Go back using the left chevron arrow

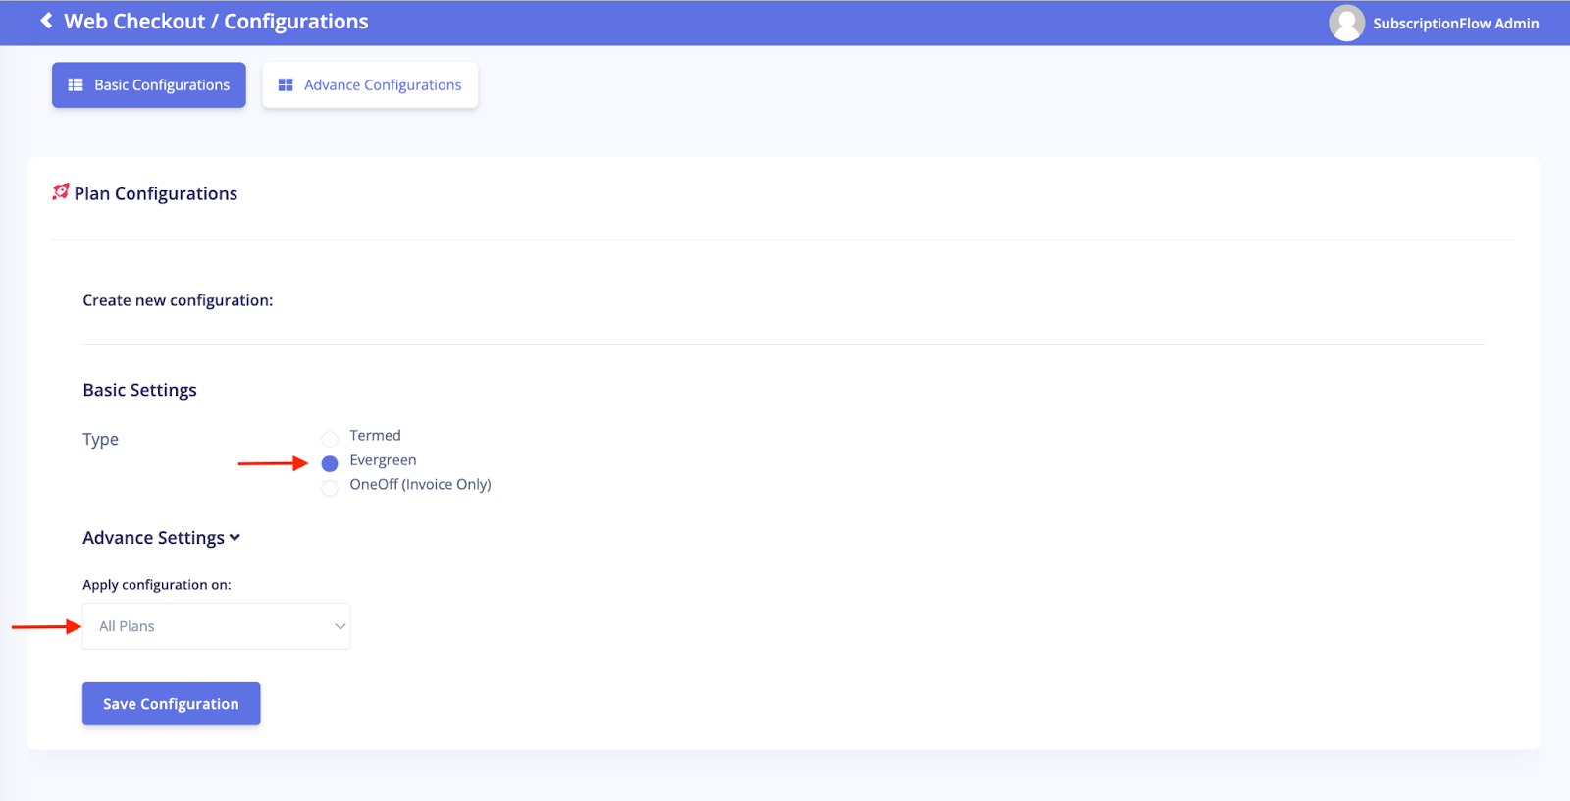pyautogui.click(x=46, y=21)
